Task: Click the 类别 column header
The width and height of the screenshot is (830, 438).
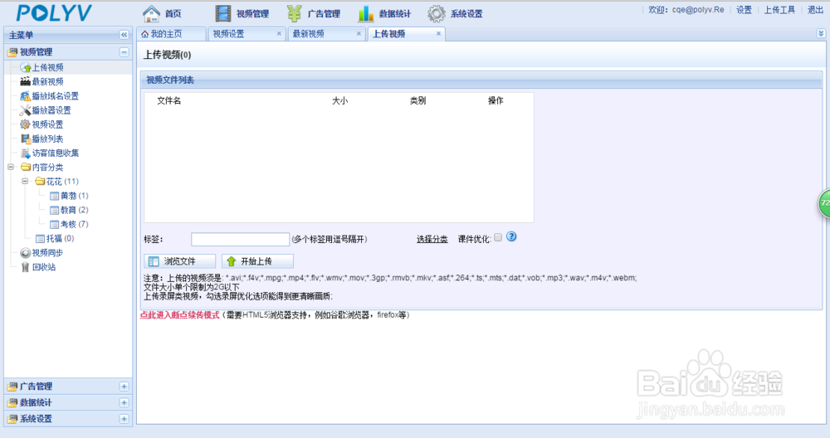Action: pyautogui.click(x=417, y=100)
